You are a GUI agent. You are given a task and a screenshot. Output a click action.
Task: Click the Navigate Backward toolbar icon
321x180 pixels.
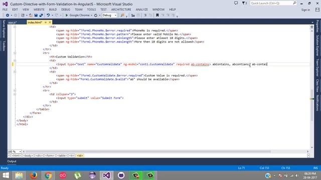tap(8, 15)
